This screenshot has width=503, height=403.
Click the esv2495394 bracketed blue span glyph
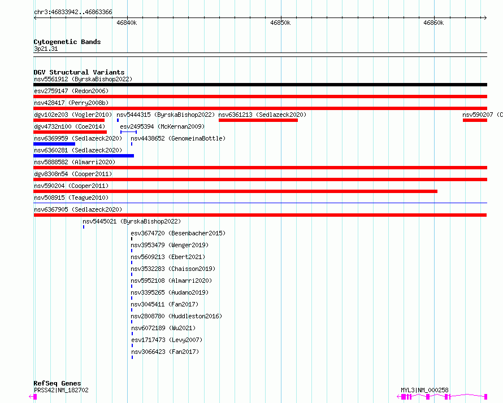coord(129,132)
